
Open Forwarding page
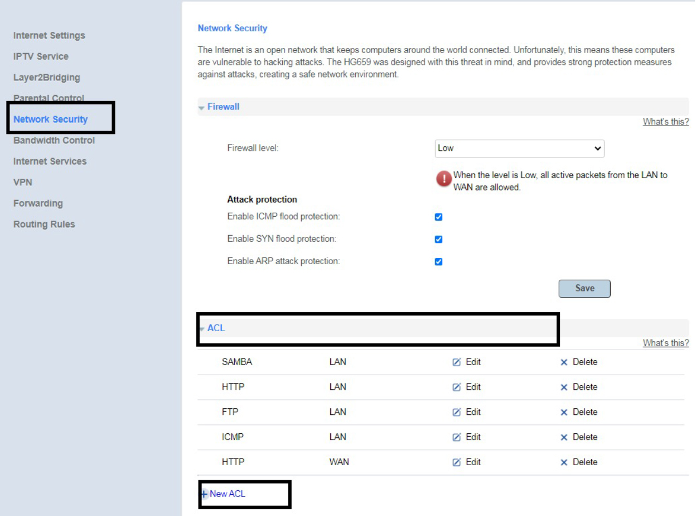[38, 203]
